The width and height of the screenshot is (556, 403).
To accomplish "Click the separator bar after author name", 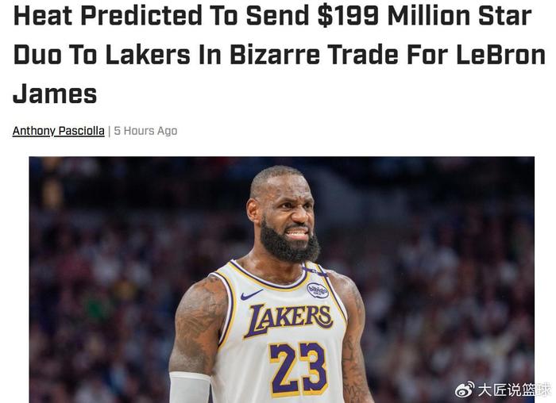I will click(x=110, y=131).
